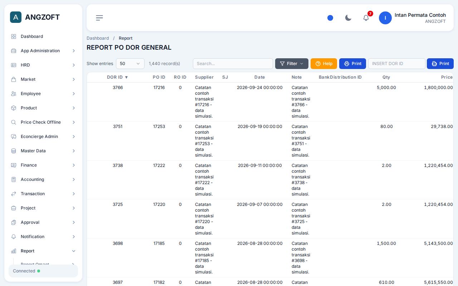458x286 pixels.
Task: Click the Product box icon
Action: pyautogui.click(x=14, y=108)
